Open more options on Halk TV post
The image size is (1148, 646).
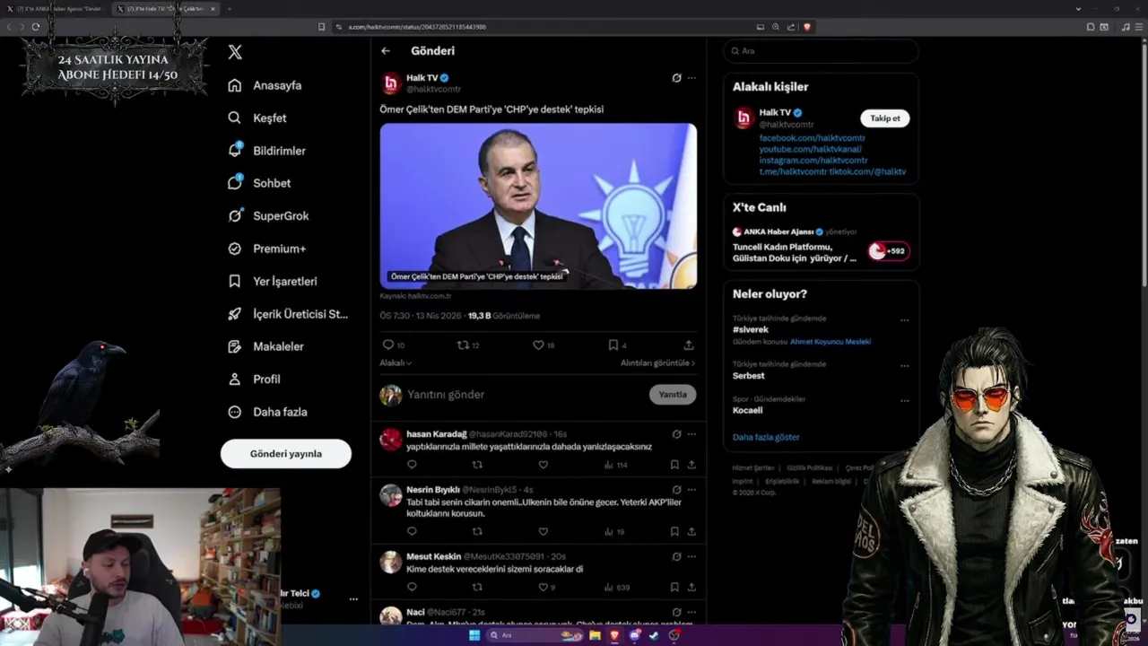(x=691, y=78)
